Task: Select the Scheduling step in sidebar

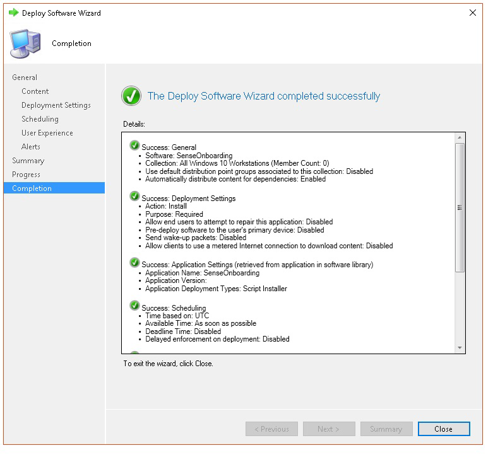Action: point(40,119)
